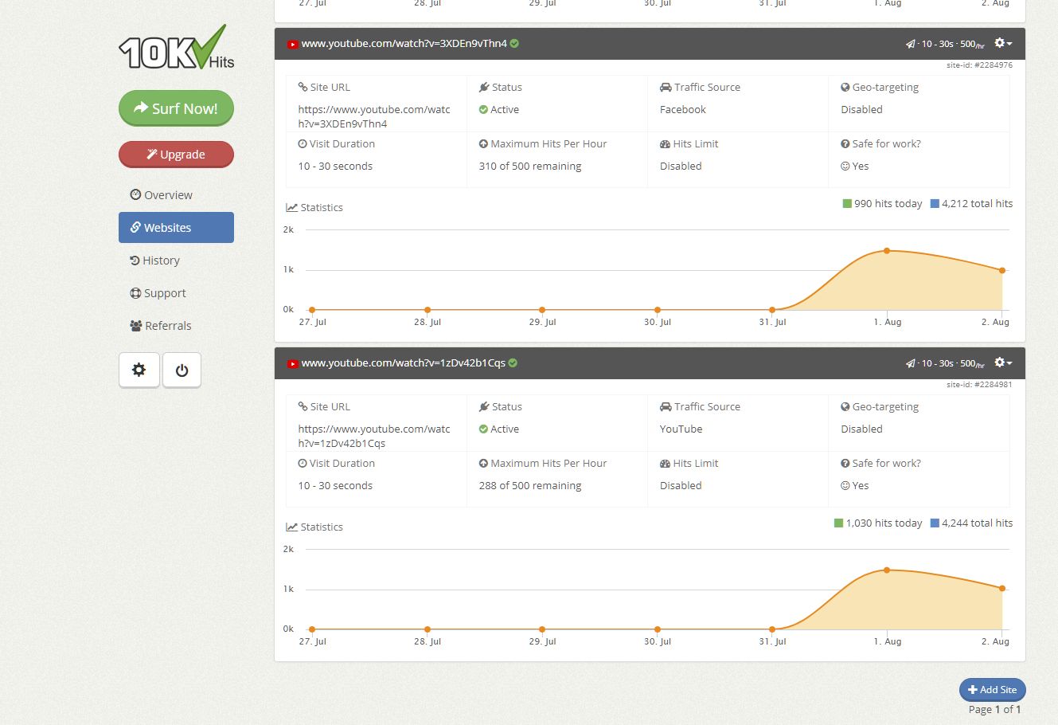The width and height of the screenshot is (1058, 725).
Task: Click Statistics chart icon for the 1zDv42b1Cqs site
Action: click(x=291, y=527)
